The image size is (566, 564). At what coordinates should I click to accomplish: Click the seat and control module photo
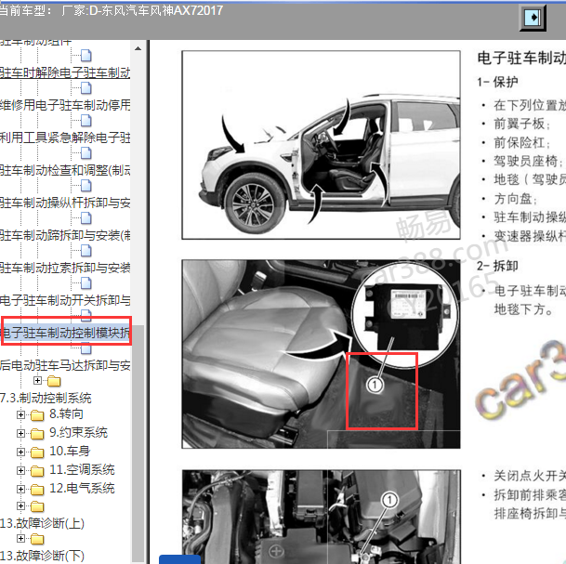pyautogui.click(x=321, y=354)
